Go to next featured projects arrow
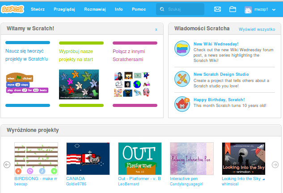The width and height of the screenshot is (283, 193). pos(275,164)
